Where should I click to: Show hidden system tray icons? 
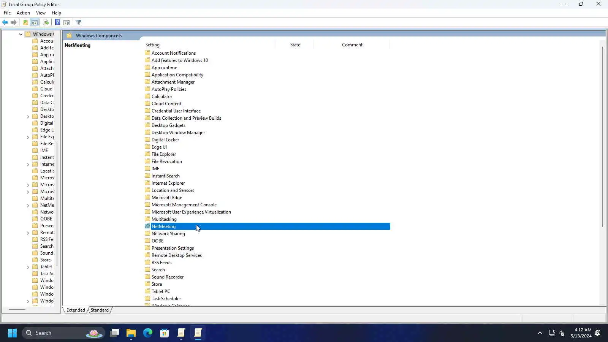click(x=540, y=333)
